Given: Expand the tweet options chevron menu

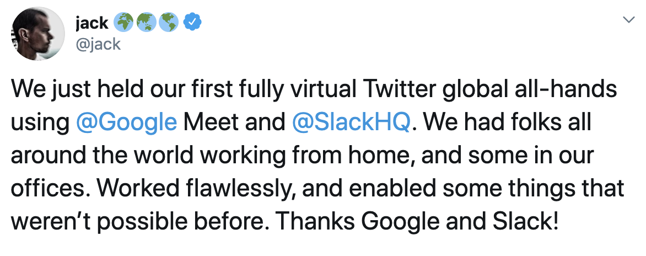Looking at the screenshot, I should point(628,20).
